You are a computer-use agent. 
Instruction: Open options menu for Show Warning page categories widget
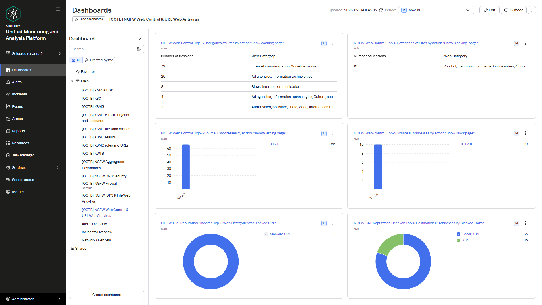coord(333,43)
